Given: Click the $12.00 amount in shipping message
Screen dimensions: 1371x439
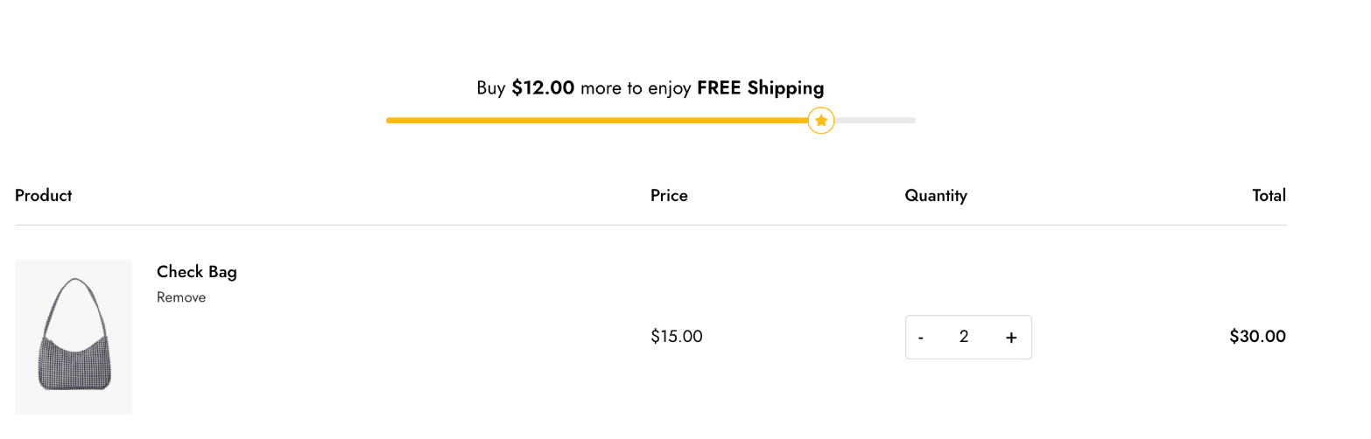Looking at the screenshot, I should [x=543, y=88].
